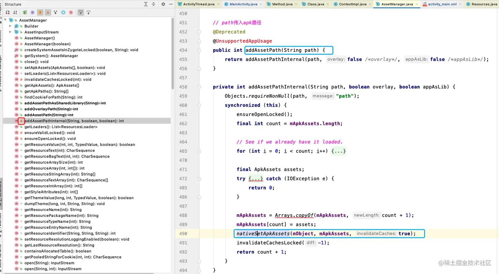Toggle show lambdas filter

(71, 12)
